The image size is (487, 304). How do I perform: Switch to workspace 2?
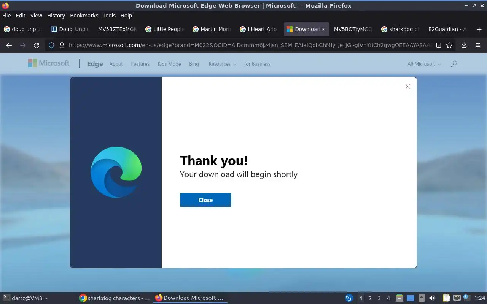[370, 298]
